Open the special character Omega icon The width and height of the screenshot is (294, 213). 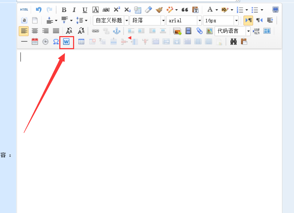[x=56, y=42]
